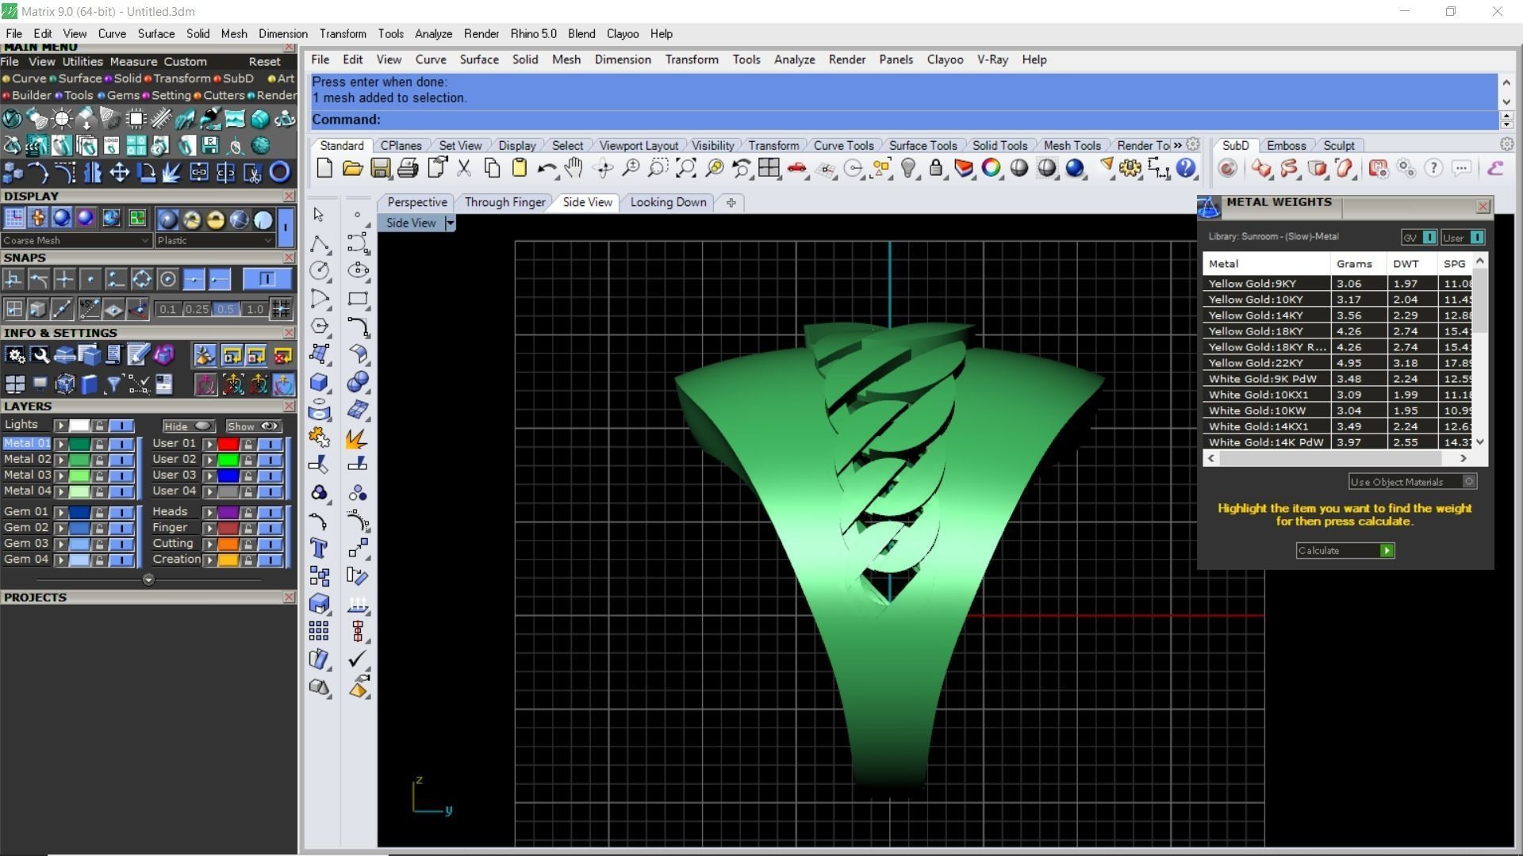
Task: Open the Side View viewport dropdown arrow
Action: pyautogui.click(x=450, y=224)
